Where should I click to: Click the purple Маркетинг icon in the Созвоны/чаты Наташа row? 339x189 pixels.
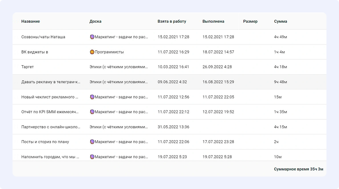coord(92,37)
